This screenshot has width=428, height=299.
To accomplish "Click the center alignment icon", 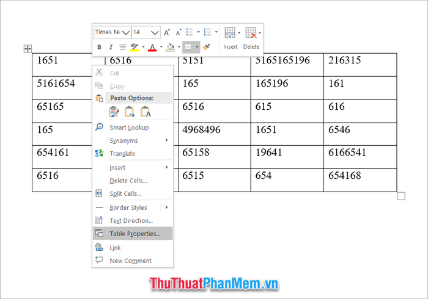I will 123,47.
